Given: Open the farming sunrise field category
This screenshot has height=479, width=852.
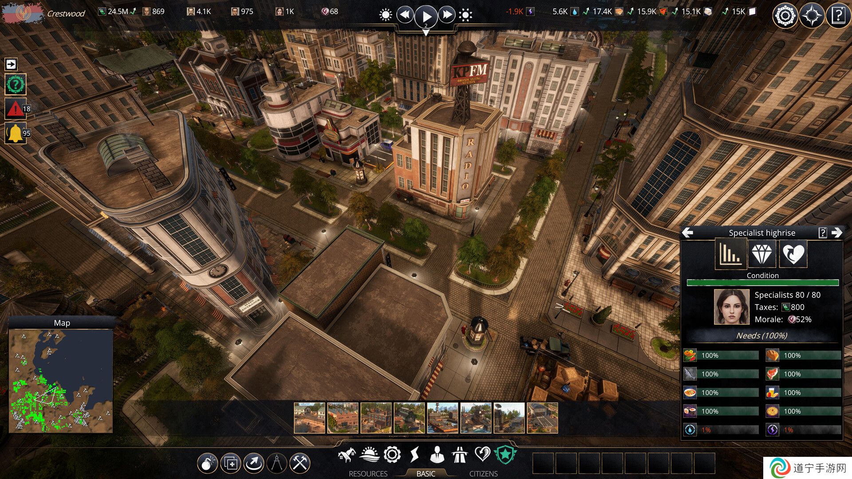Looking at the screenshot, I should 369,455.
